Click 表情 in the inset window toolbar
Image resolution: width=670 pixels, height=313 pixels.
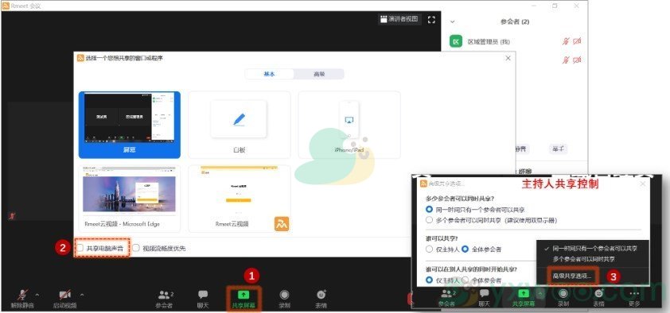(598, 297)
